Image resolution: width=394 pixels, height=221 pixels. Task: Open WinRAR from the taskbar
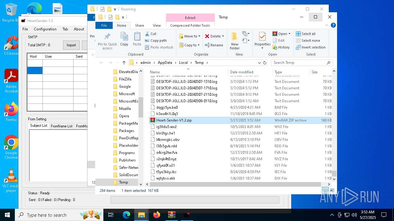(x=171, y=215)
